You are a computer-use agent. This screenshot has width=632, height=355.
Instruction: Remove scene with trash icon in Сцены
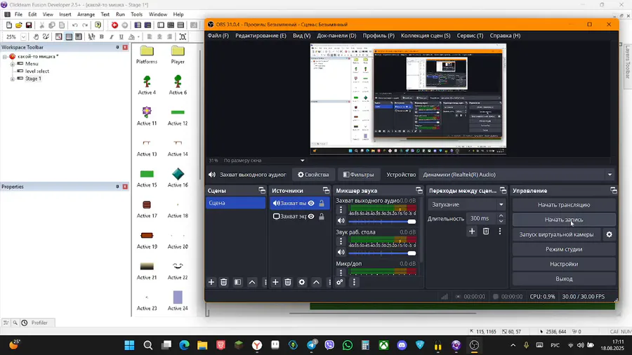coord(224,282)
